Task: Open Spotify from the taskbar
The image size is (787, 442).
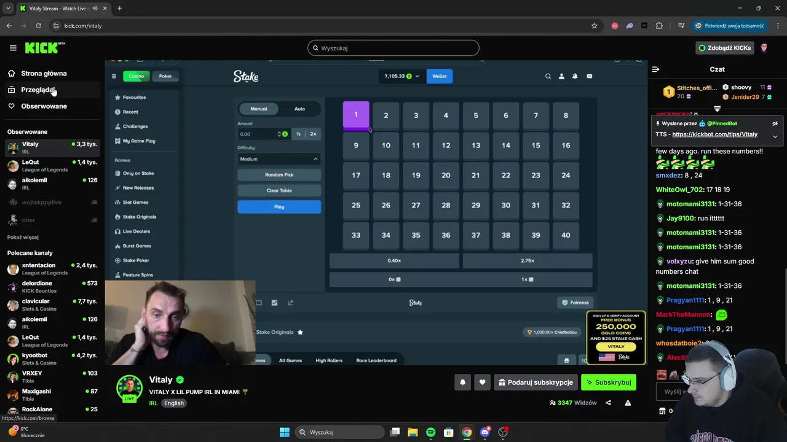Action: 430,432
